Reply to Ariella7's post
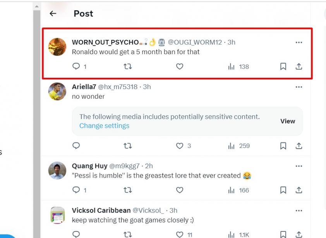The width and height of the screenshot is (326, 238). tap(76, 146)
